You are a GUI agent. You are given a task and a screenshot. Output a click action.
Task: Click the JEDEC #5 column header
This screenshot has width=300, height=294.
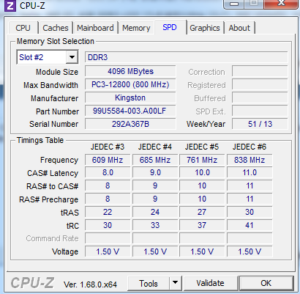pos(202,147)
